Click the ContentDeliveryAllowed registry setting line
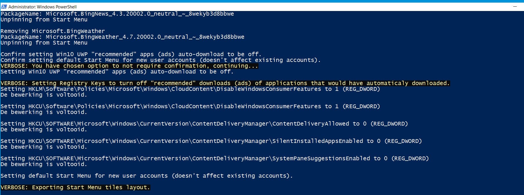 pos(204,124)
